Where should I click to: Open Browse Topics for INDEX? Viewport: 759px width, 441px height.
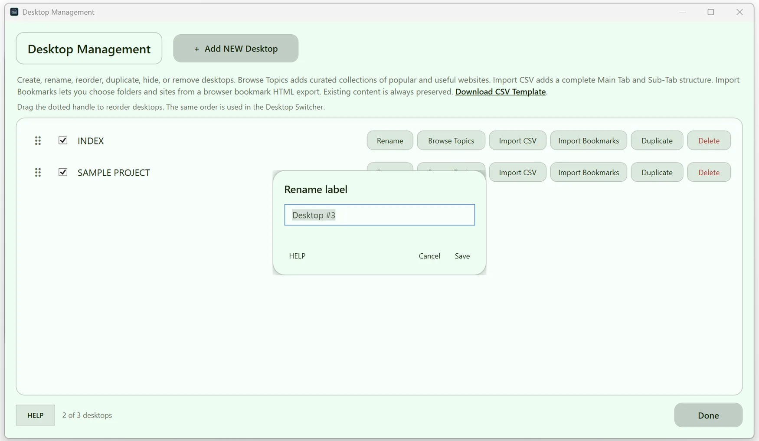(x=451, y=140)
